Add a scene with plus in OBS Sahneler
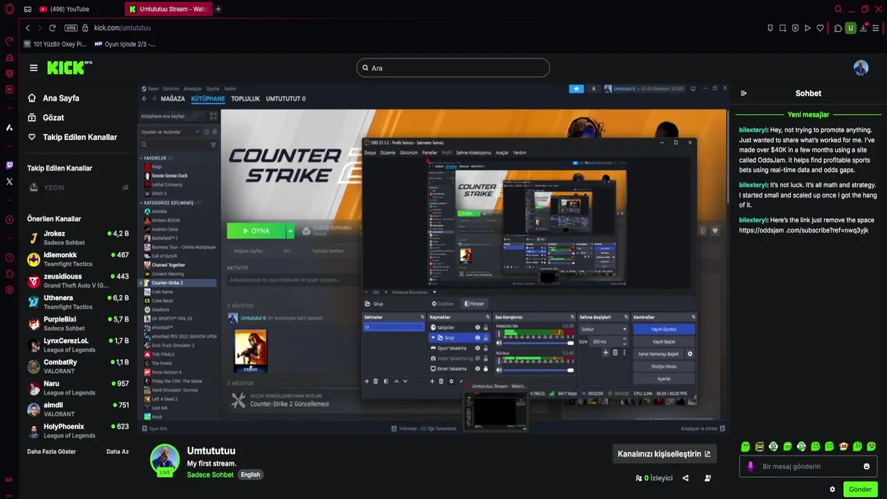The width and height of the screenshot is (887, 499). 367,381
